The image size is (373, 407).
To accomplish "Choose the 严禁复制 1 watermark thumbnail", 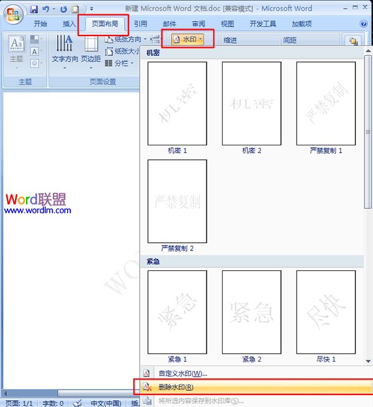I will 326,103.
